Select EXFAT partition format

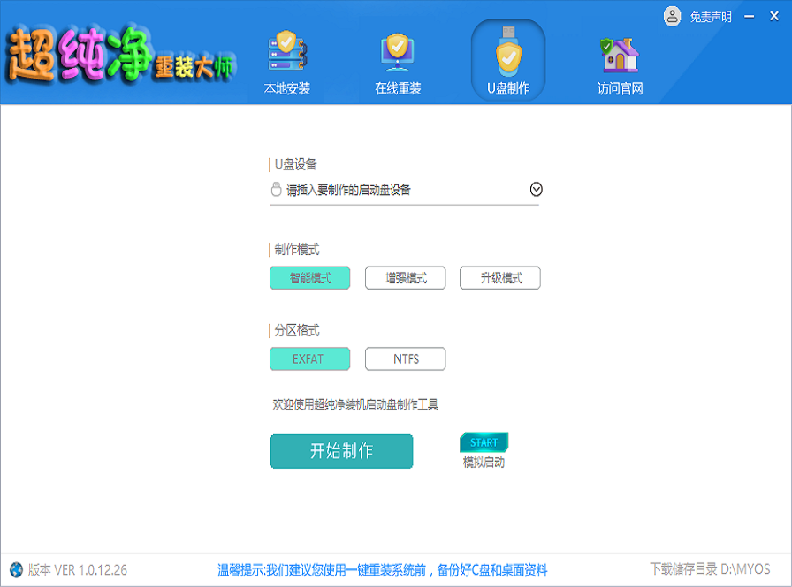tap(309, 359)
